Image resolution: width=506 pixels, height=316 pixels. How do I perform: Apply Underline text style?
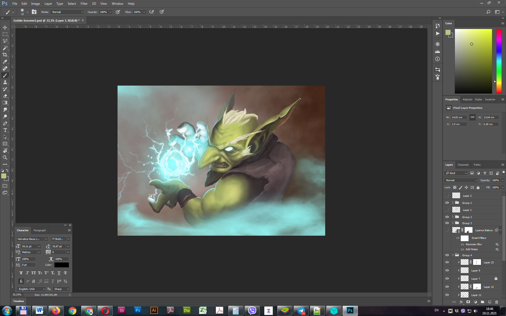coord(59,273)
